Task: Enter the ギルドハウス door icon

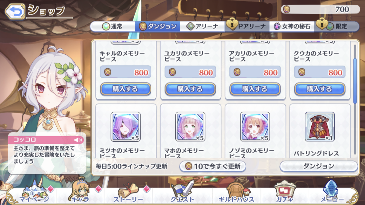Action: pyautogui.click(x=236, y=192)
